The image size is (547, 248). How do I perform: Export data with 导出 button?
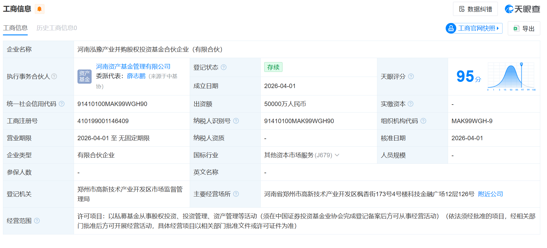pyautogui.click(x=524, y=29)
